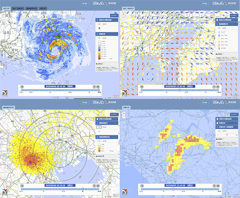Zoom in on the rainfall radar map
The image size is (240, 198).
[x=3, y=14]
